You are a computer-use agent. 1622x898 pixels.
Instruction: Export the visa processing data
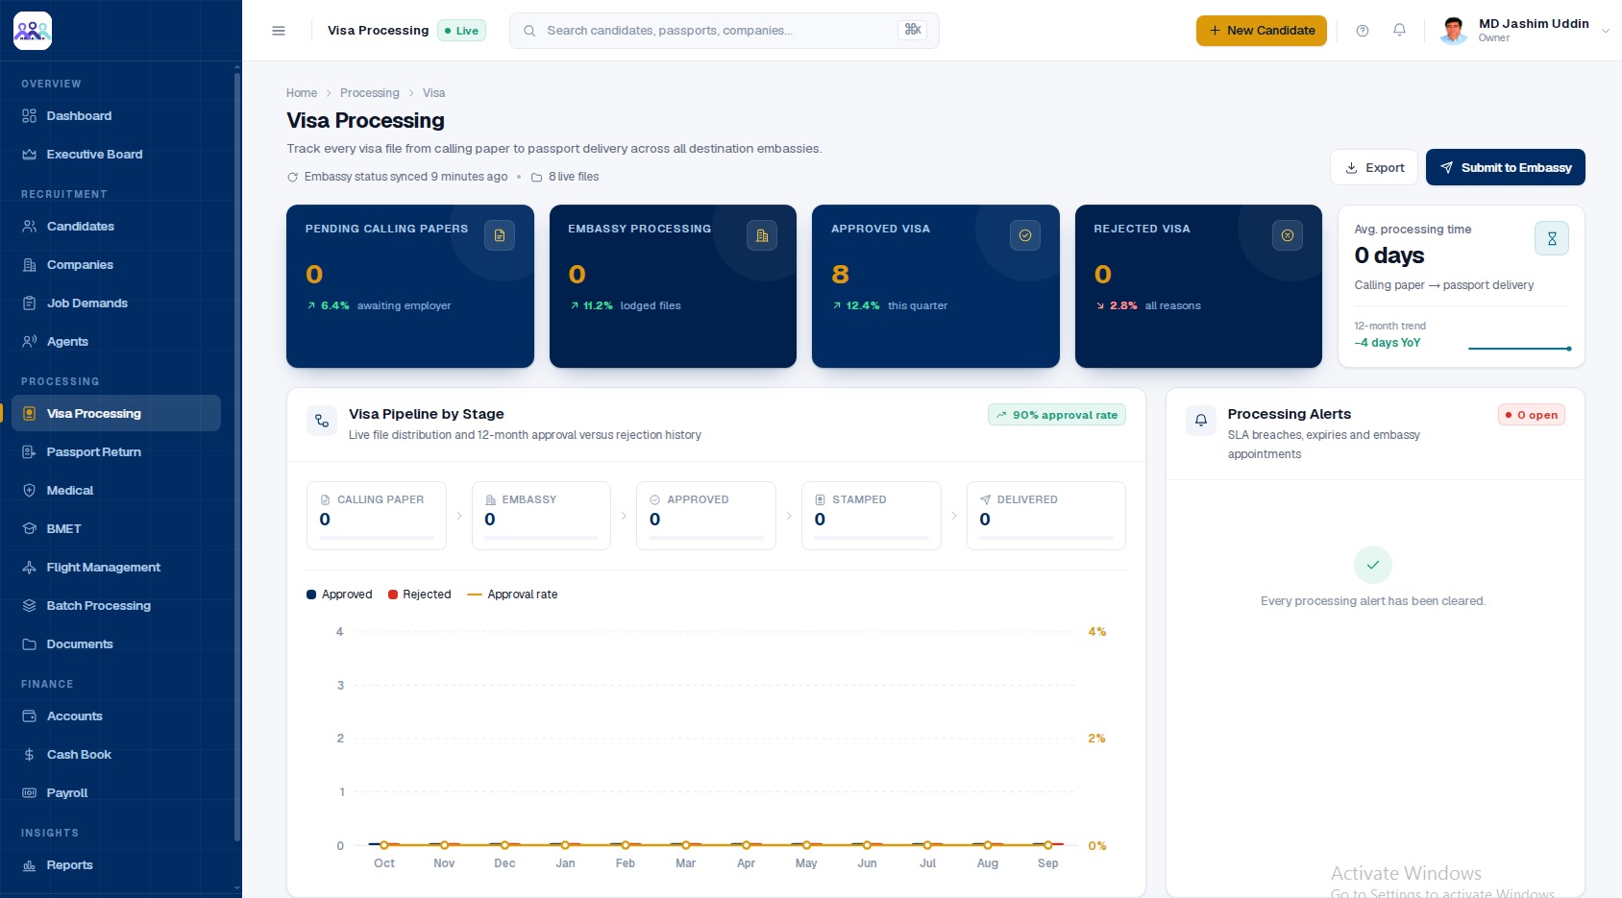click(x=1374, y=167)
